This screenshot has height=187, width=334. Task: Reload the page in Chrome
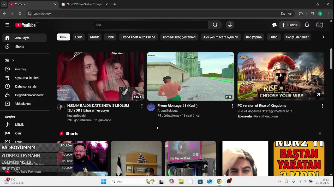pos(20,14)
